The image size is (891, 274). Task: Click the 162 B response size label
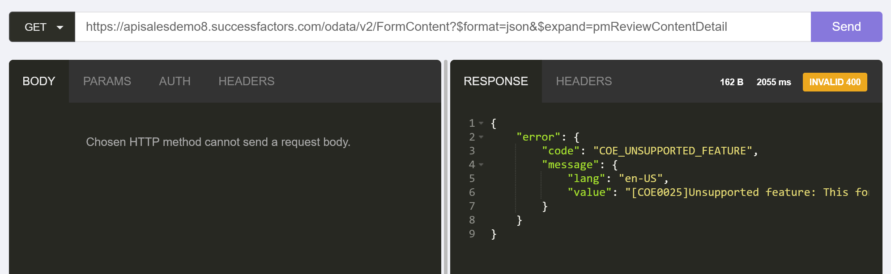(x=731, y=82)
